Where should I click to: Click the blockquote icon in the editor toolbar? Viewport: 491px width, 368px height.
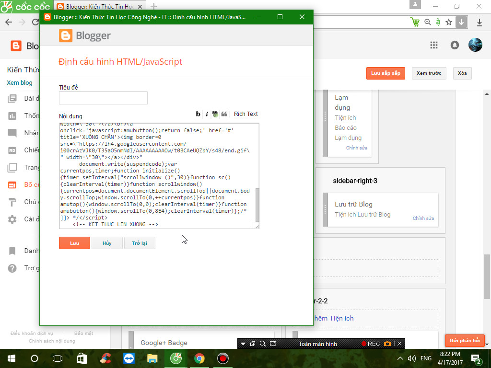point(224,114)
